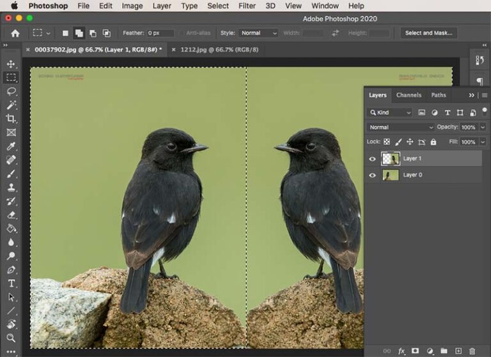Switch to the Channels tab
Screen dimensions: 491x357
[x=409, y=95]
